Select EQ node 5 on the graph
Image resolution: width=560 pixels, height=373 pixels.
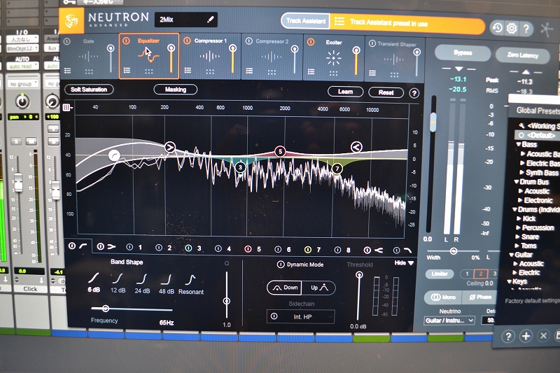281,152
